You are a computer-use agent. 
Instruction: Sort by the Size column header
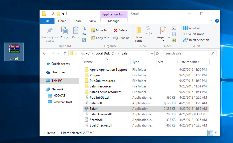click(x=161, y=62)
